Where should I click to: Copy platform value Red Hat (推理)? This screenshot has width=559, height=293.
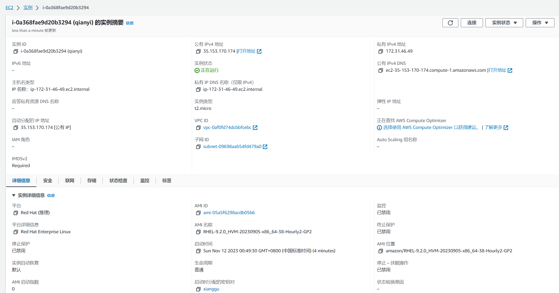click(x=16, y=213)
